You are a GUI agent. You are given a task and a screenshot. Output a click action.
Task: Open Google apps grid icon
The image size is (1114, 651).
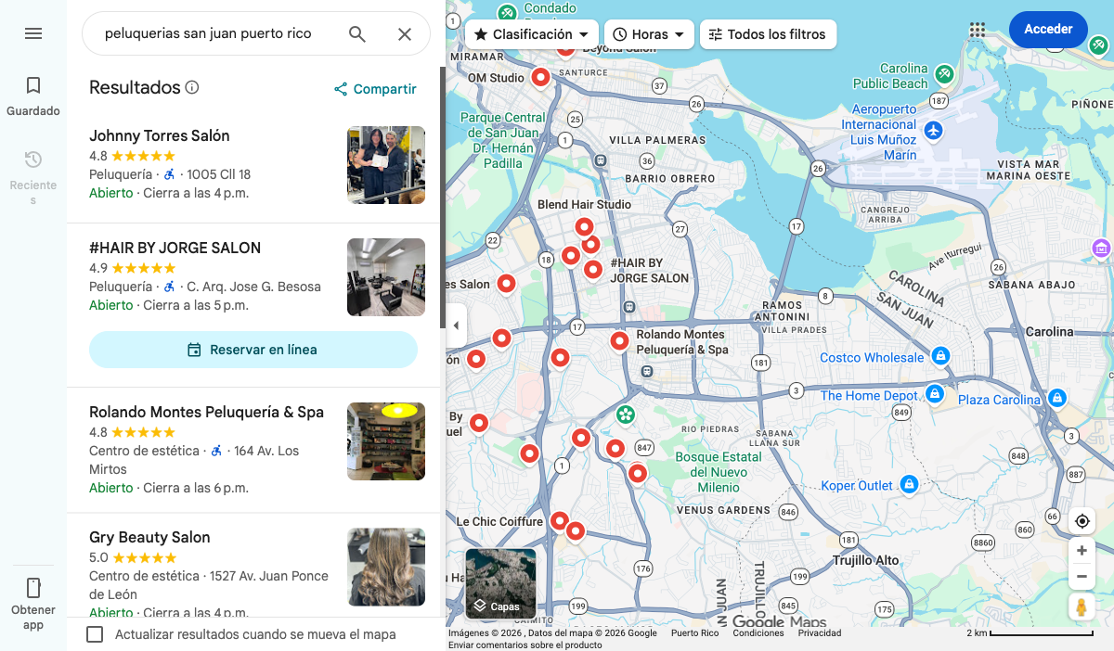977,30
